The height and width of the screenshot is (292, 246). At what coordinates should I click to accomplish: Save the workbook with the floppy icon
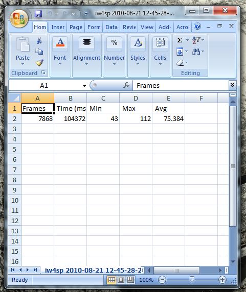click(x=38, y=14)
